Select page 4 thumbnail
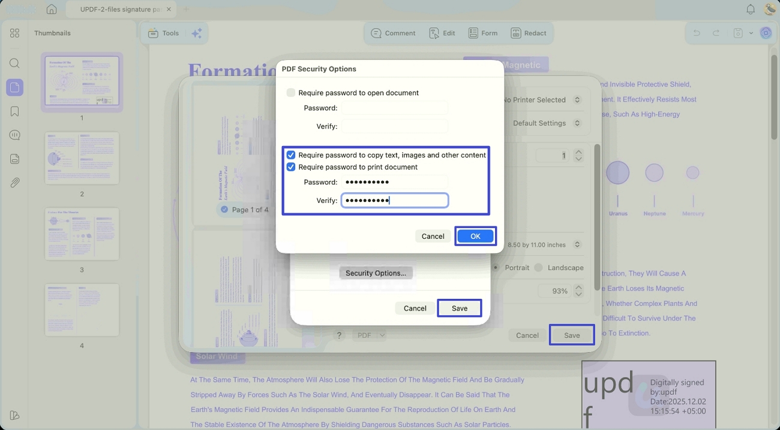This screenshot has height=430, width=780. 82,310
